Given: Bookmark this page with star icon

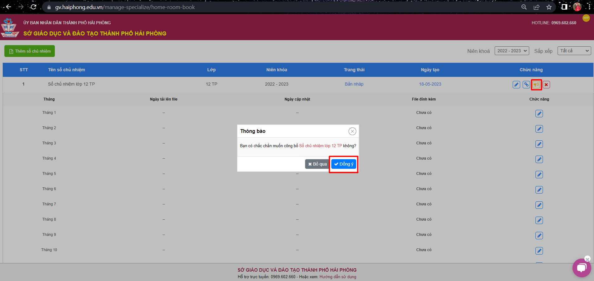Looking at the screenshot, I should (x=549, y=7).
